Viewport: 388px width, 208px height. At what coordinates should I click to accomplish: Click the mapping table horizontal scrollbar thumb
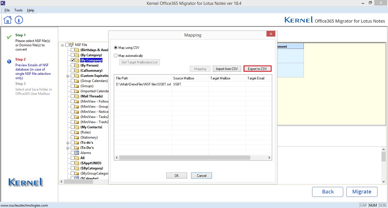click(185, 158)
